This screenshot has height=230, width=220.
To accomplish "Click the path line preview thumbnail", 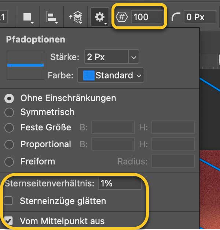I will [x=26, y=65].
